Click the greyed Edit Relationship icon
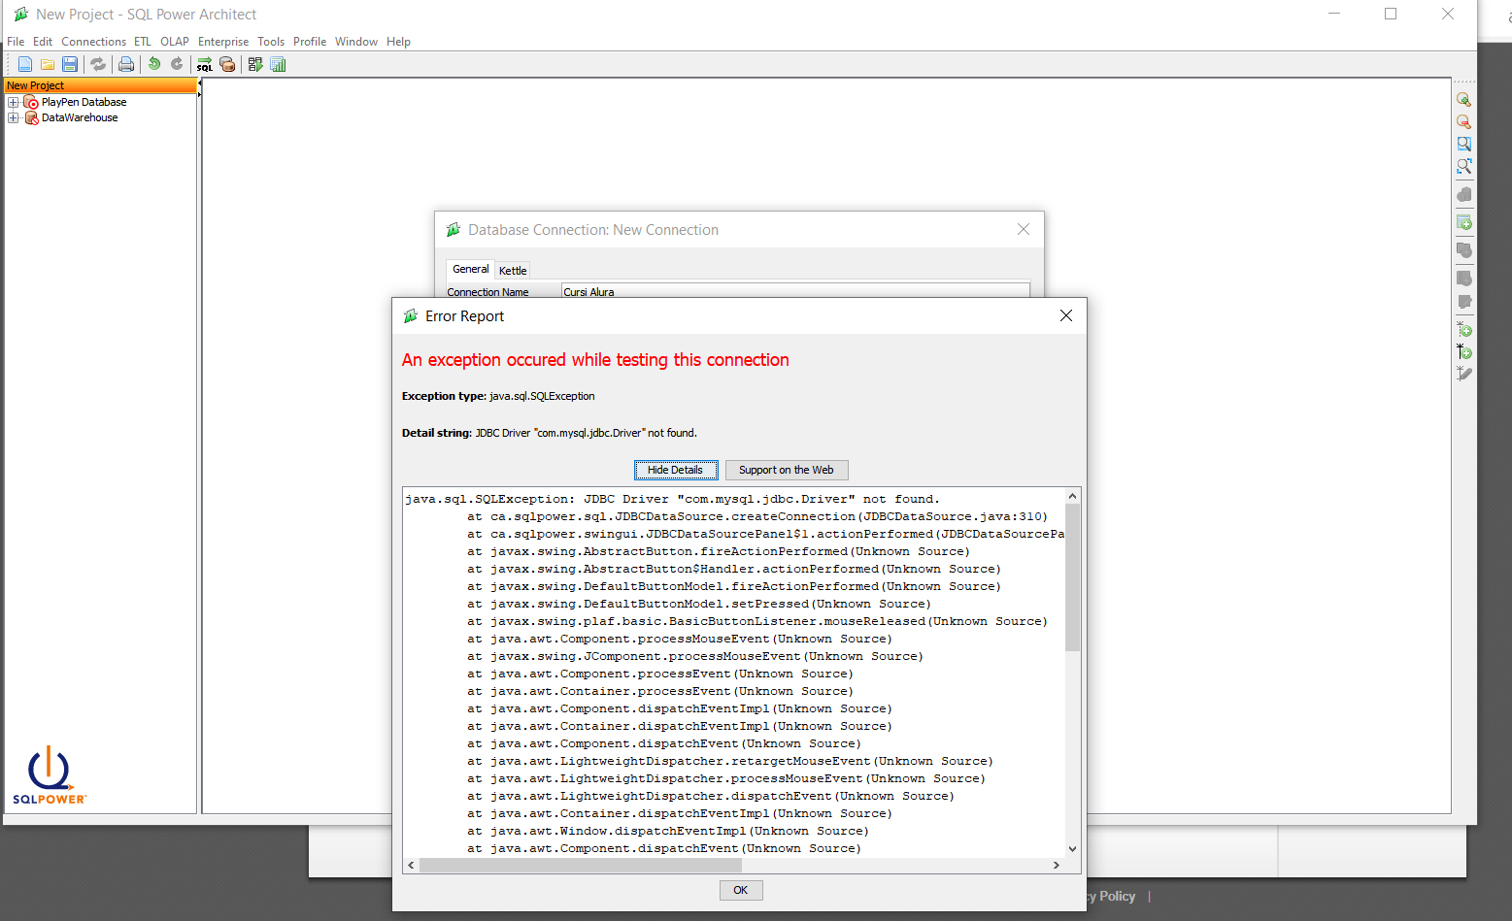 pos(1464,374)
